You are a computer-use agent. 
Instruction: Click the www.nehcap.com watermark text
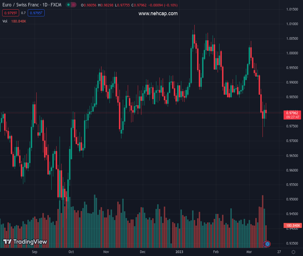click(158, 14)
